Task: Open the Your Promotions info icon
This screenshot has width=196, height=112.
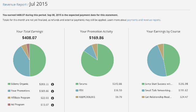Action: pos(52,91)
